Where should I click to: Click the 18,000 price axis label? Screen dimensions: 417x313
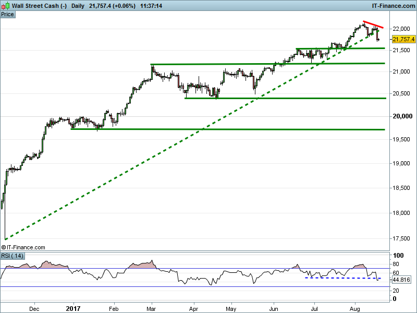coord(401,213)
